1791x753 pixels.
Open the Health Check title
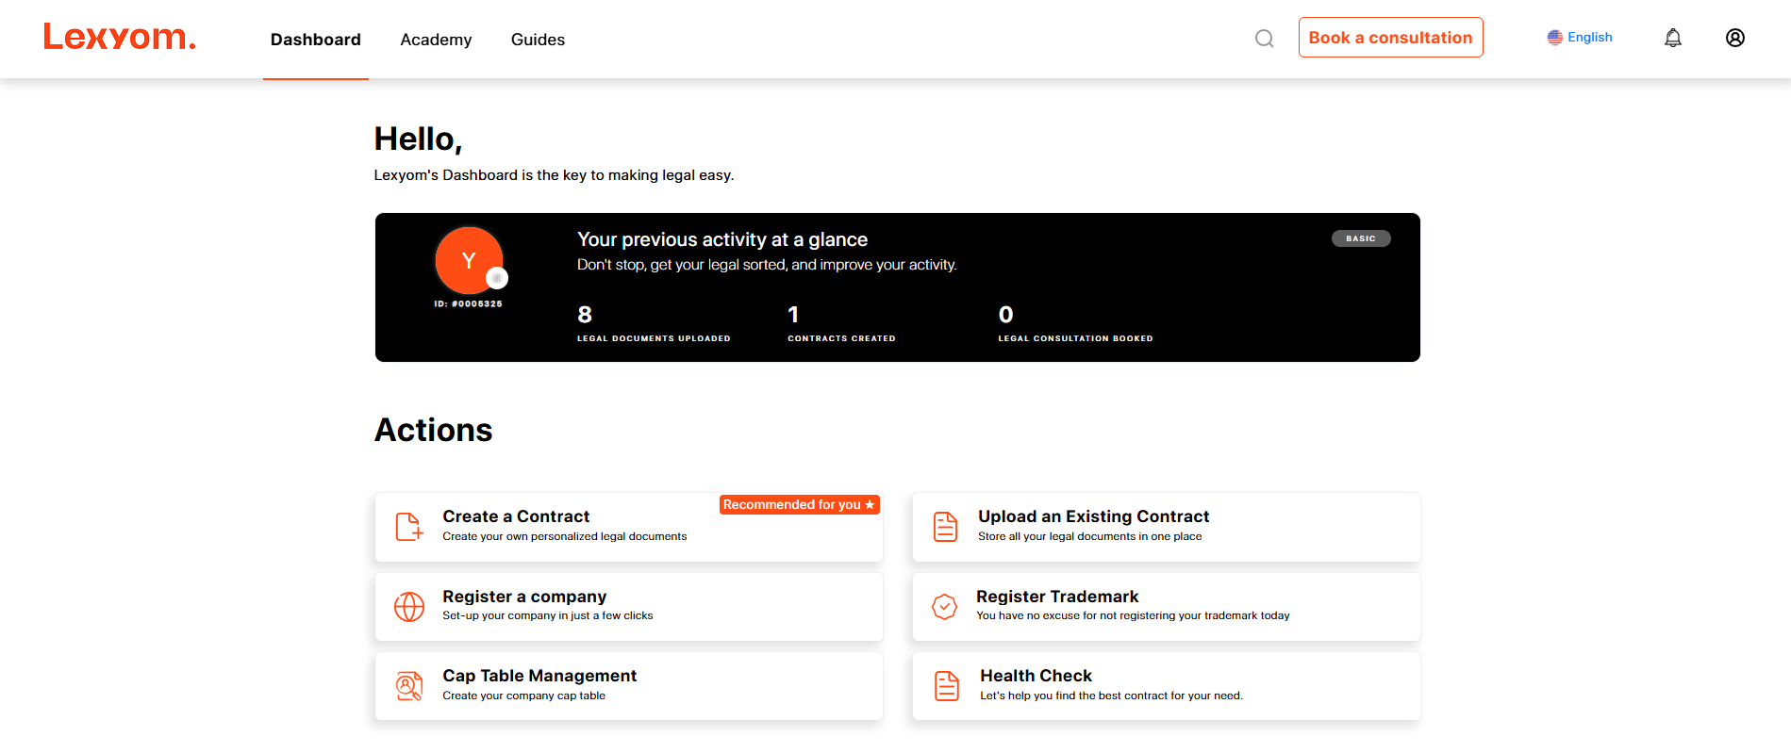pos(1036,676)
